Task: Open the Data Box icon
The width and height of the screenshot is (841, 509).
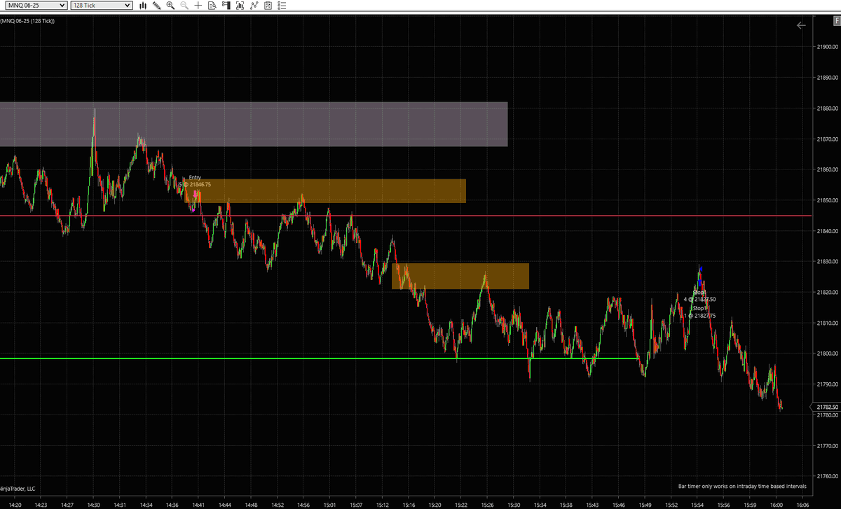Action: pyautogui.click(x=212, y=5)
